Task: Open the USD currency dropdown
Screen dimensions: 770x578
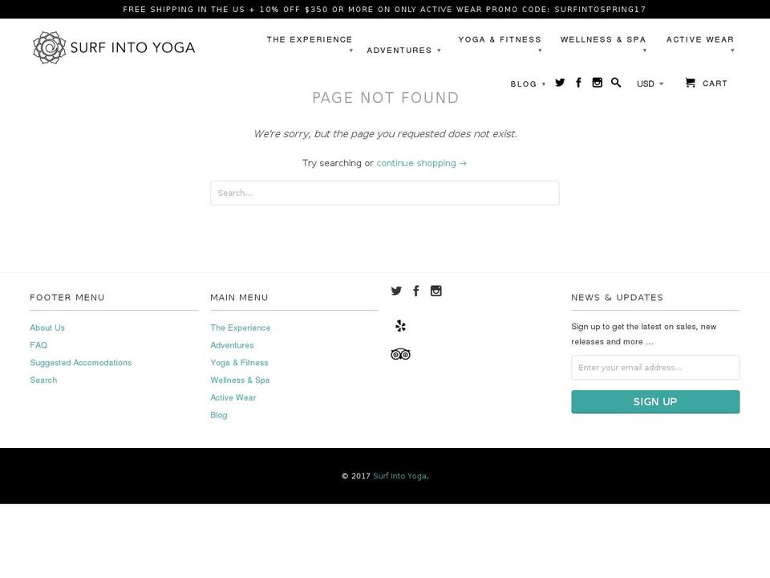Action: coord(650,83)
